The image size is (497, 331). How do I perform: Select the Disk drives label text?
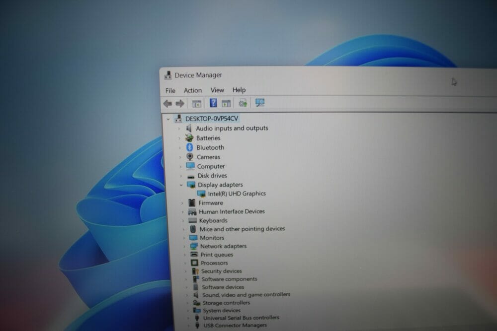(x=212, y=176)
